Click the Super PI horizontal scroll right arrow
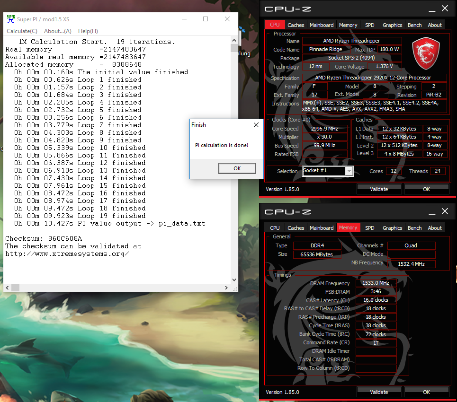This screenshot has width=457, height=402. tap(226, 288)
